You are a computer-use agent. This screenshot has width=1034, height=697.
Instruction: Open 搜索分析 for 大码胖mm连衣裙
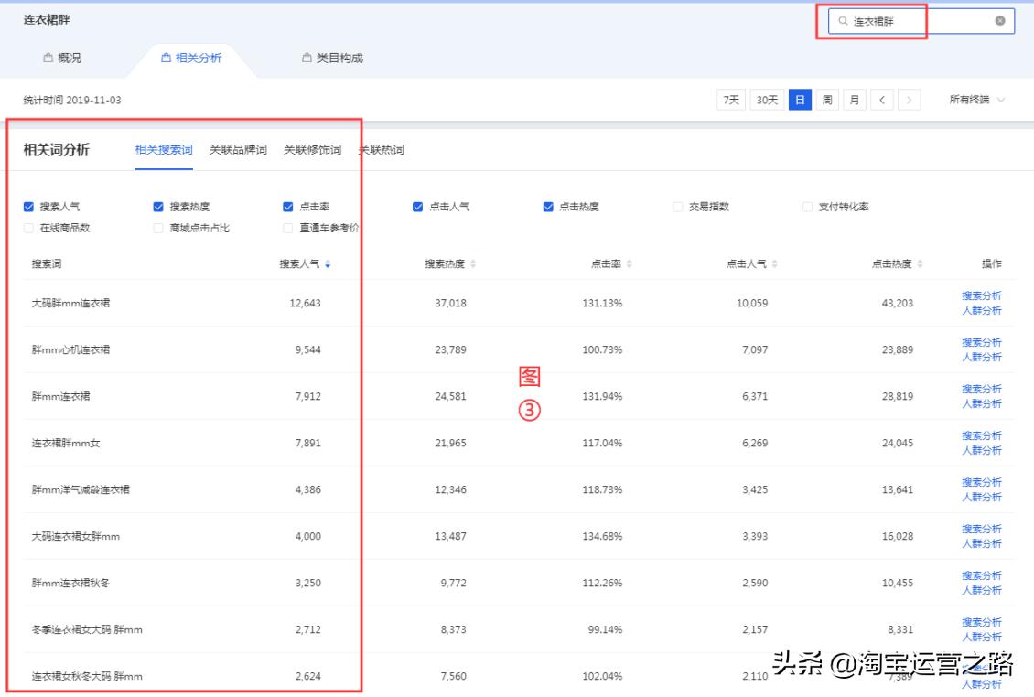coord(983,295)
